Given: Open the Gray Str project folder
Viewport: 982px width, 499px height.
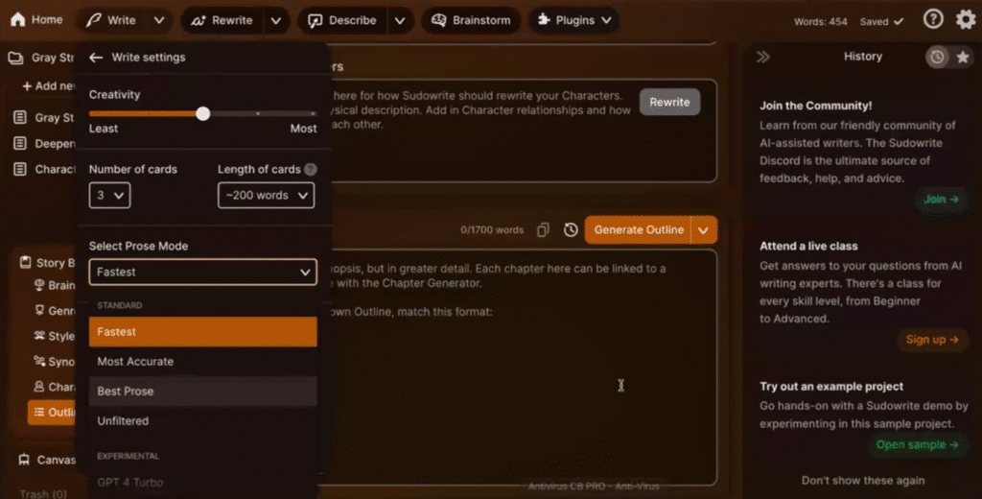Looking at the screenshot, I should point(41,58).
